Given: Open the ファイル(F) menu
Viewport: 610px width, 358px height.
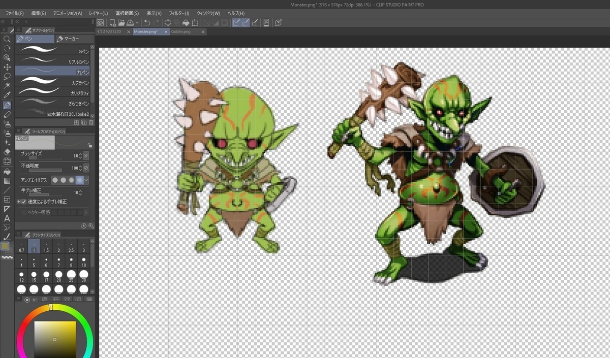Looking at the screenshot, I should pos(14,13).
